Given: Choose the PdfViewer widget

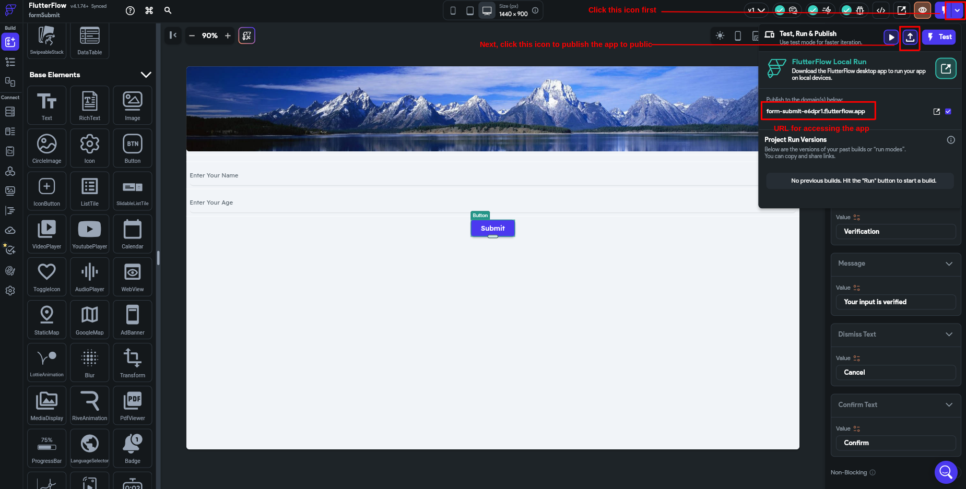Looking at the screenshot, I should pos(132,404).
